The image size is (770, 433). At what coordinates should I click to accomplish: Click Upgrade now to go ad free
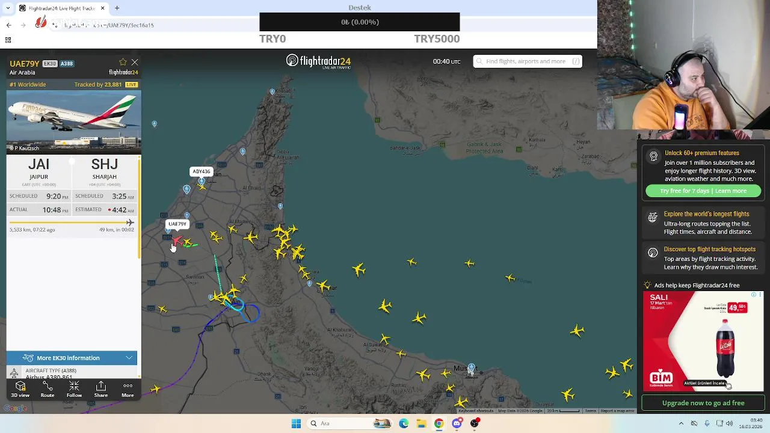703,403
